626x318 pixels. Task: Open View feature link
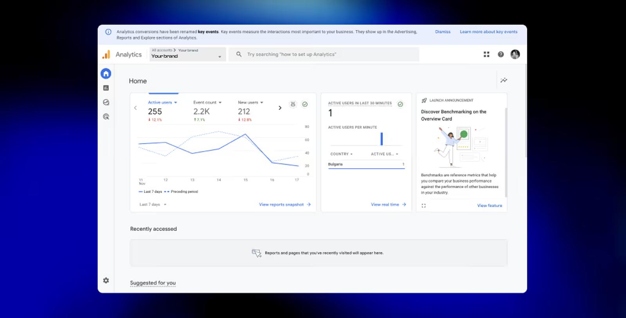[x=489, y=205]
